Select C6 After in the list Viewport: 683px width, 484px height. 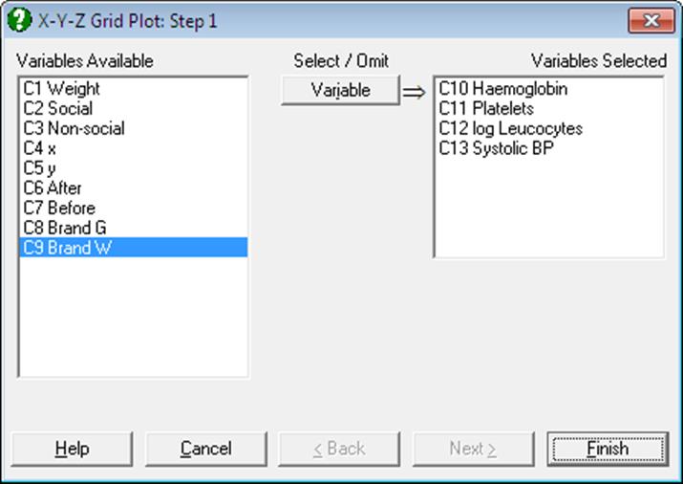coord(134,187)
